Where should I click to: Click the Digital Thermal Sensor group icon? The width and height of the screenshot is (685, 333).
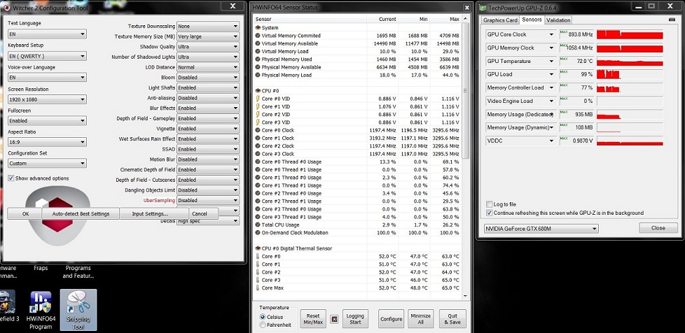tap(258, 248)
